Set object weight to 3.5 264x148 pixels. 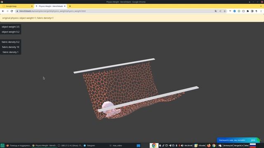click(x=10, y=27)
